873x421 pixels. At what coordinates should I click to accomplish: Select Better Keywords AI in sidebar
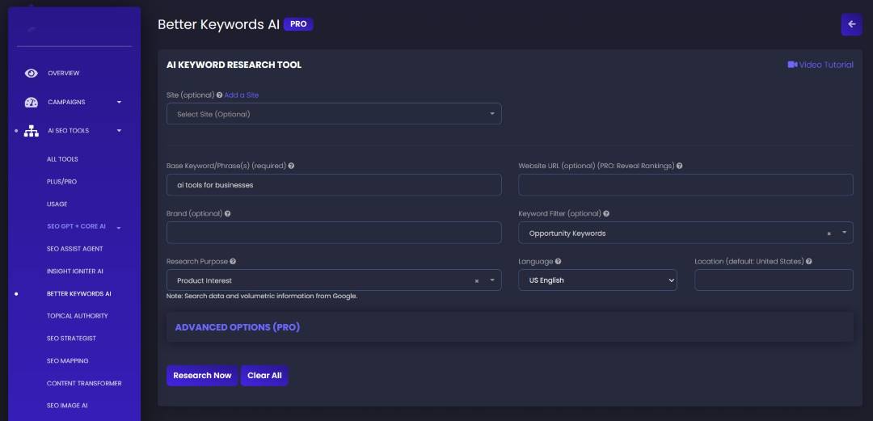pos(79,293)
